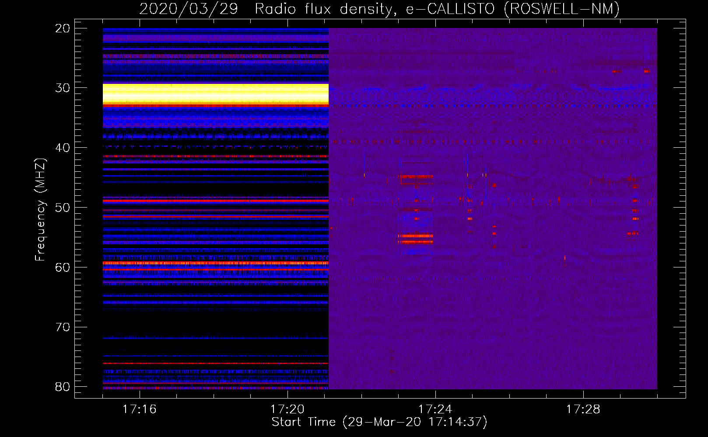Click the frequency tick label '60'
Image resolution: width=708 pixels, height=437 pixels.
pos(63,267)
